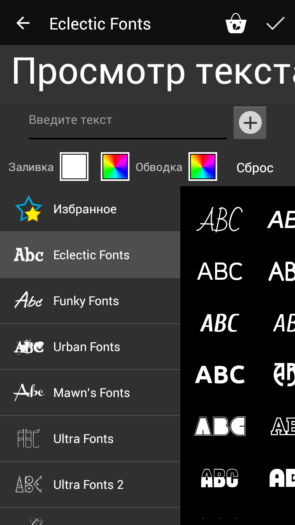Tap the back arrow in header

point(23,23)
